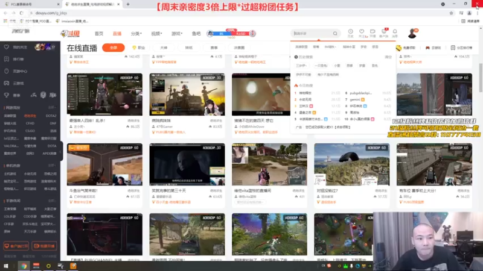Select the 赛事 filter tab

click(x=214, y=48)
